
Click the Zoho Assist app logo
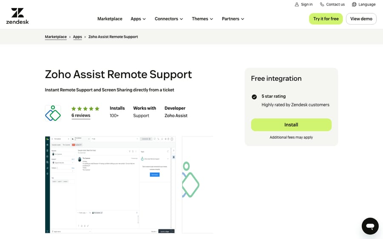point(53,113)
